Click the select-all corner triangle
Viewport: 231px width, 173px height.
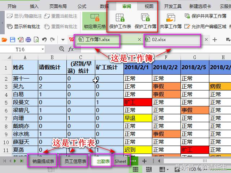pyautogui.click(x=9, y=57)
